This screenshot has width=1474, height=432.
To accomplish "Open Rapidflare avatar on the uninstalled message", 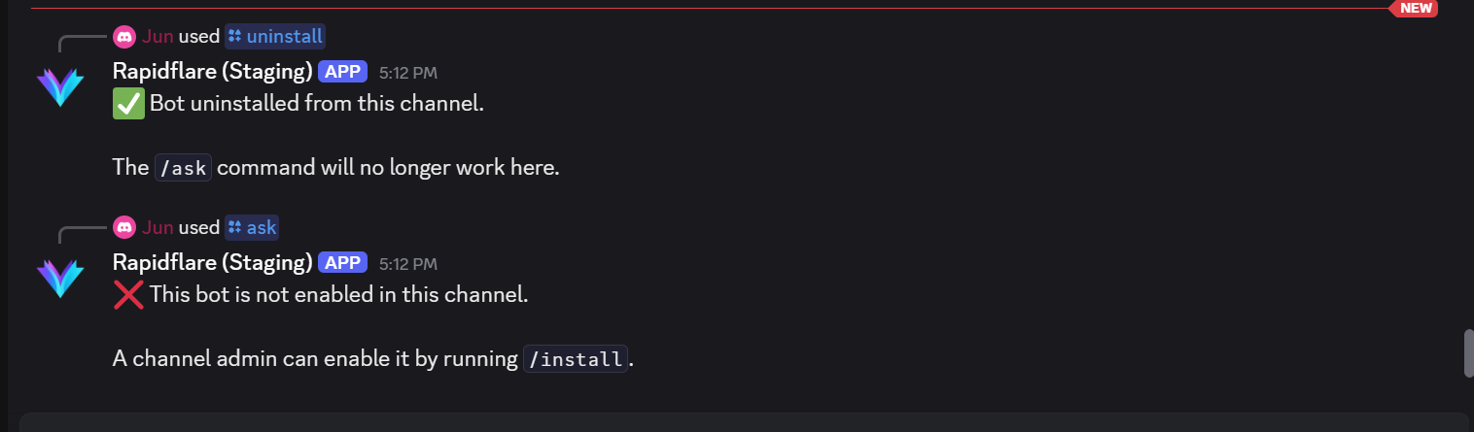I will (x=60, y=86).
